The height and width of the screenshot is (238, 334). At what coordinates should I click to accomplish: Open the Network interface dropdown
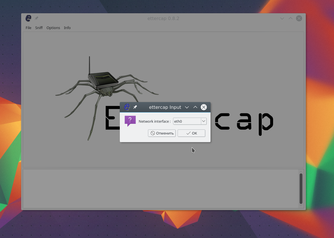click(204, 121)
